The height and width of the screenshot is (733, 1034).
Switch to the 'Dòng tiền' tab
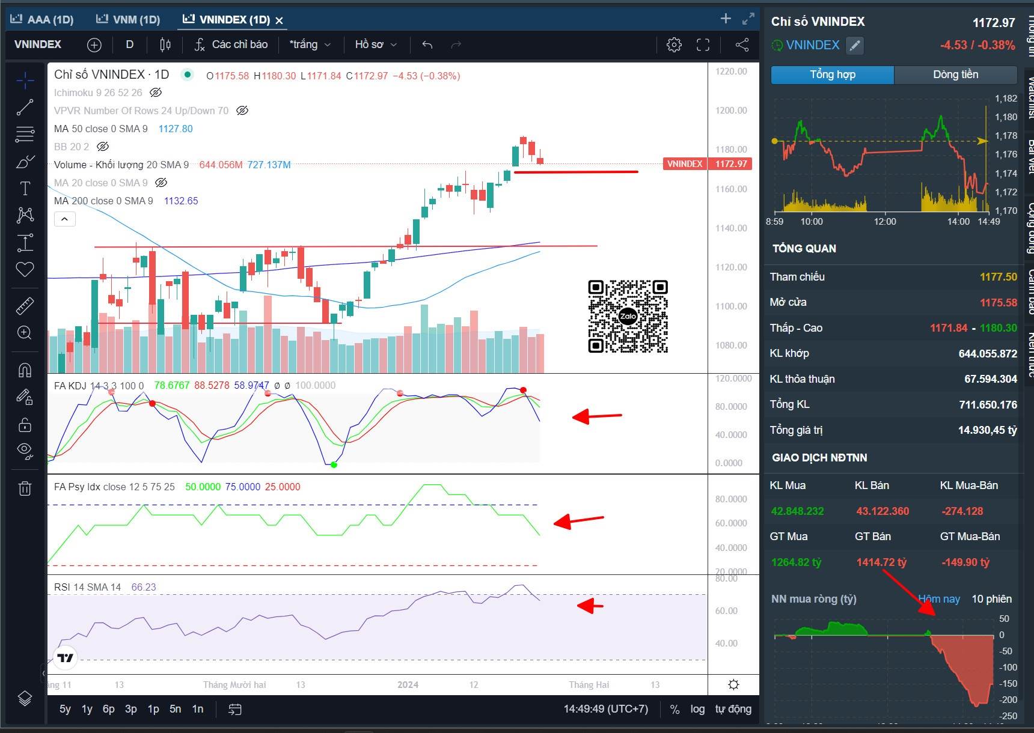coord(955,75)
